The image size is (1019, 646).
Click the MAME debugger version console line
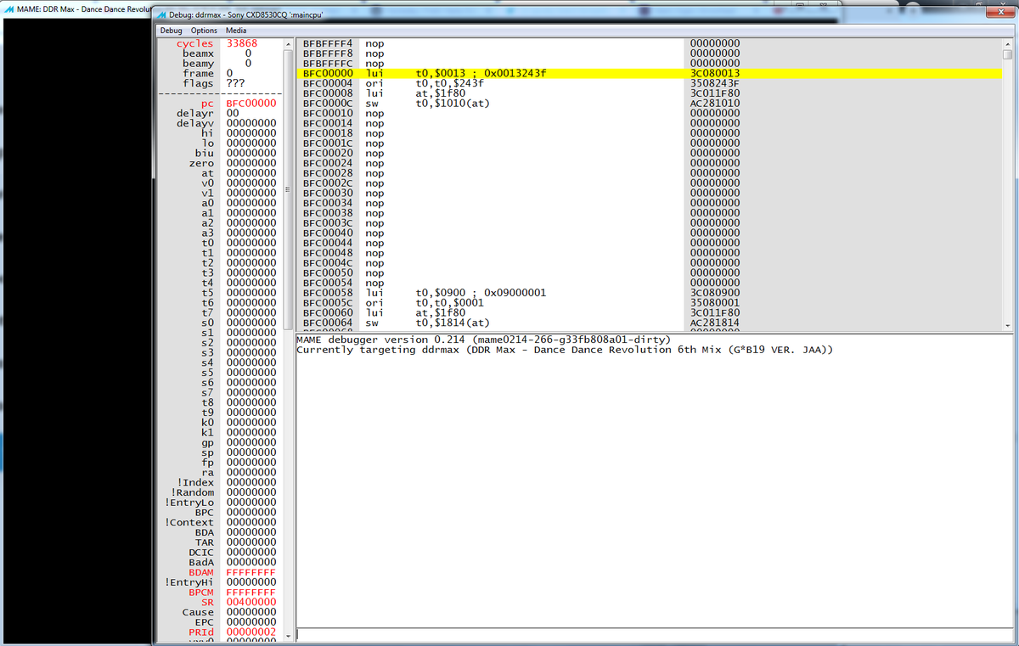click(484, 340)
